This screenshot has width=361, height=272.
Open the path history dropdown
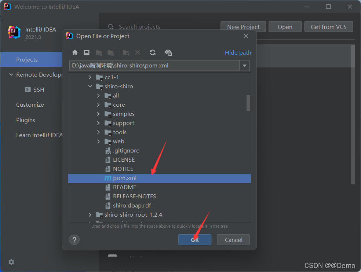(x=244, y=66)
